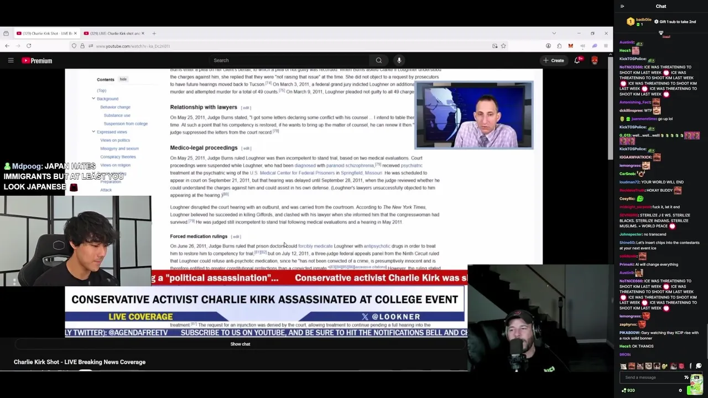Click video title 'Charlie Kirk Shot - LIVE Breaking News Coverage'
Screen dimensions: 708x398
(80, 362)
